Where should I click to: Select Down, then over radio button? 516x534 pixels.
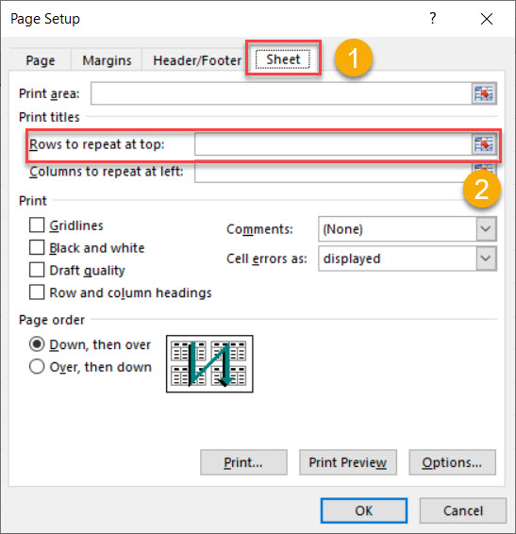coord(37,344)
